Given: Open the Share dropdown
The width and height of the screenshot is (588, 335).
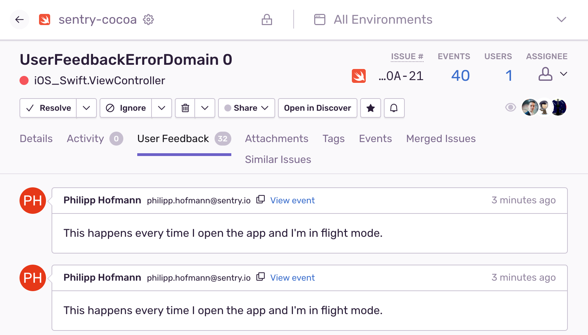Looking at the screenshot, I should [247, 108].
